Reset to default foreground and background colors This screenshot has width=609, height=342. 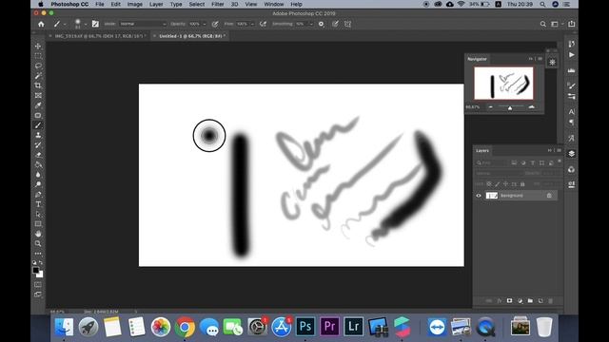point(34,263)
